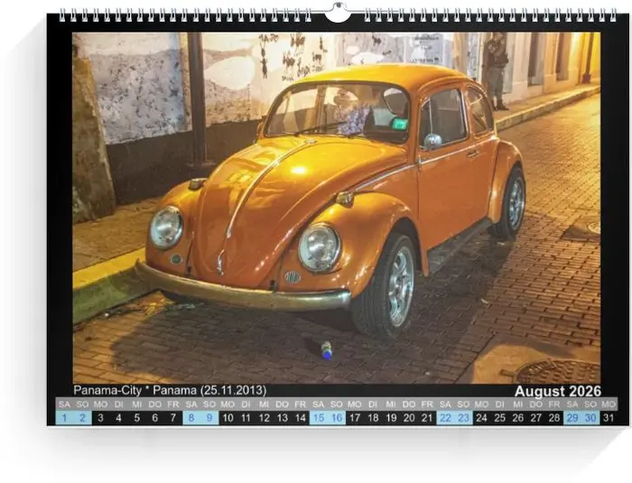Choose Saturday the 29th
Image resolution: width=632 pixels, height=483 pixels.
pos(572,418)
